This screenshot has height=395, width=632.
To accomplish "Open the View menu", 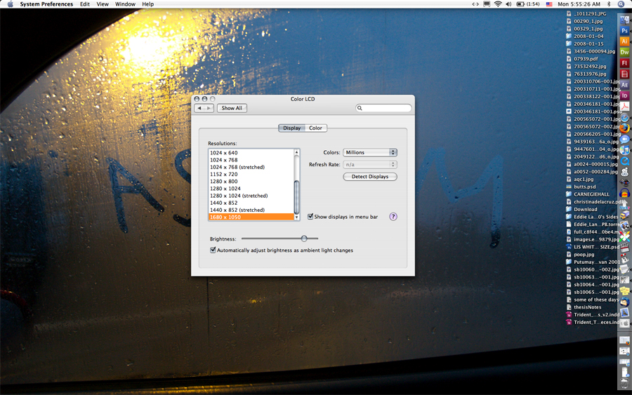I will point(103,4).
